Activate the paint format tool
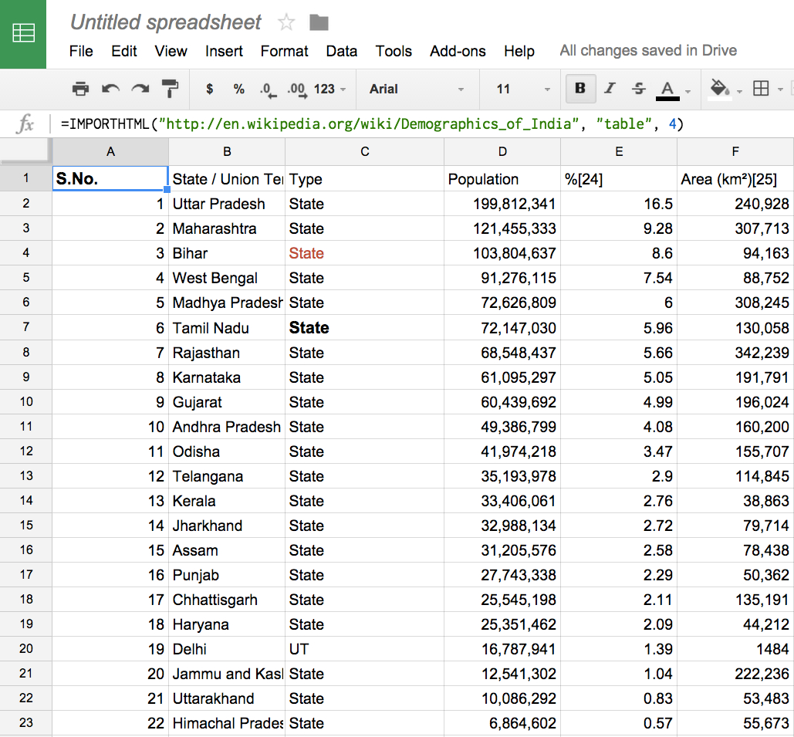 point(169,89)
